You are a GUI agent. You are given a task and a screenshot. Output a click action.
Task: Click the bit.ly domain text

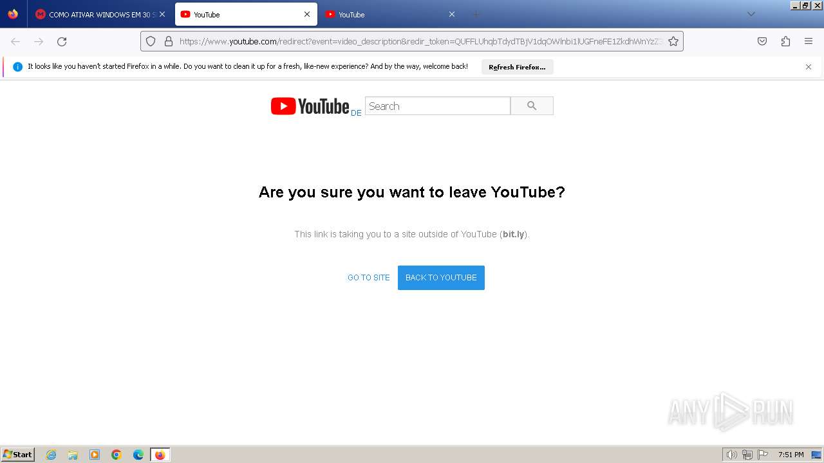514,234
